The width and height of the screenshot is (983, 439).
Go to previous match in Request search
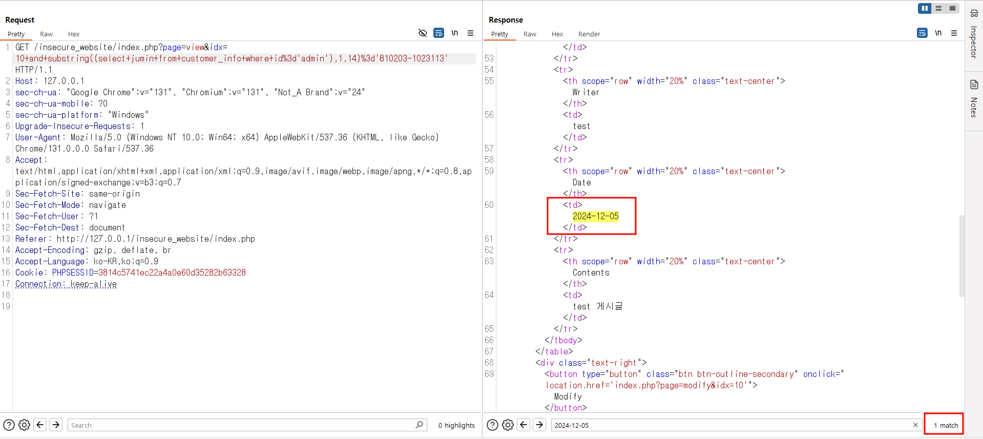click(x=40, y=425)
